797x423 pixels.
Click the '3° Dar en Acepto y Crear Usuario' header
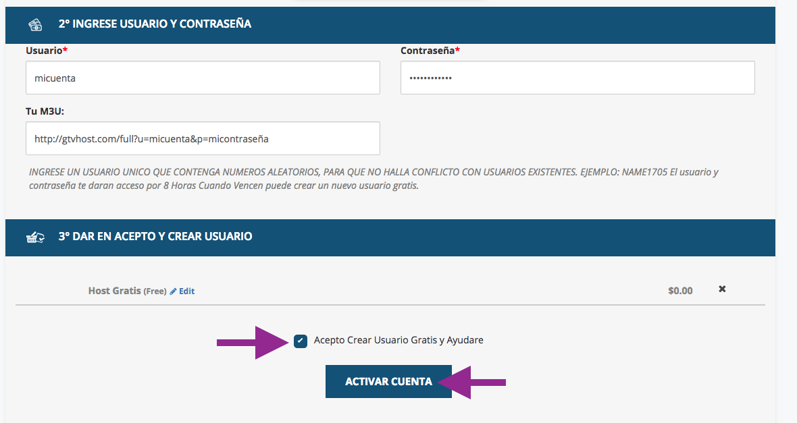pos(155,237)
